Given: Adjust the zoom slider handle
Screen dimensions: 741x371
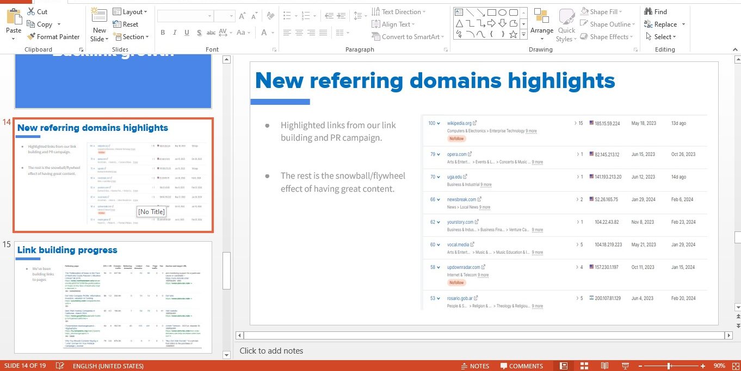Looking at the screenshot, I should (x=669, y=366).
